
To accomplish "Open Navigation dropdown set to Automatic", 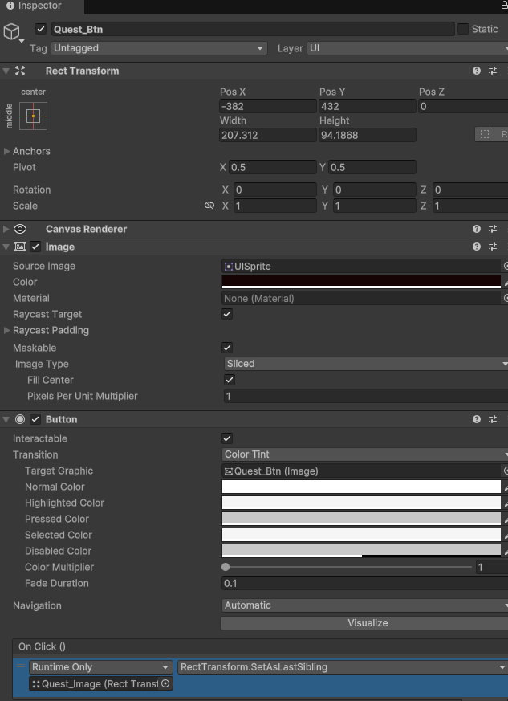I will point(364,605).
